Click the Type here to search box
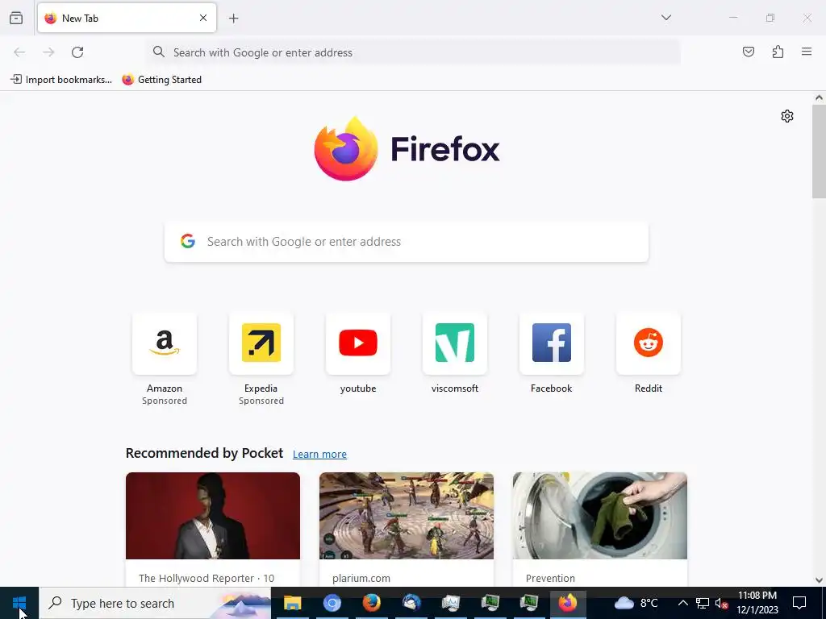This screenshot has width=826, height=619. (x=155, y=603)
